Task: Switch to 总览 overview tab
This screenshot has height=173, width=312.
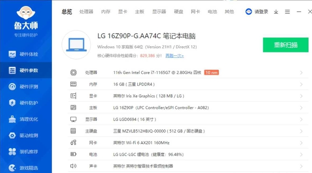Action: click(67, 12)
